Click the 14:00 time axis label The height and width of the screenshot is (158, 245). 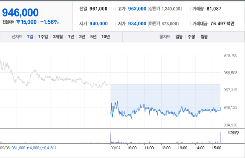pos(199,148)
